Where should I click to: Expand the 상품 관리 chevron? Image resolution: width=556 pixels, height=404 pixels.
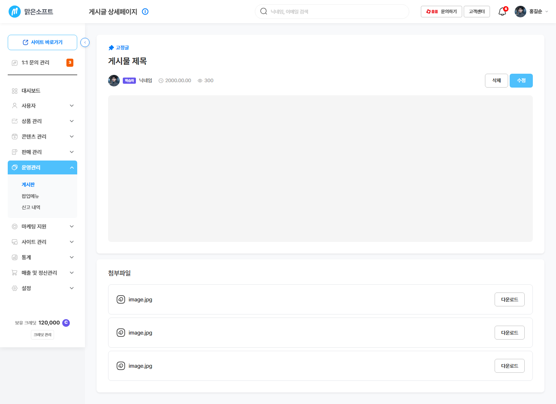pyautogui.click(x=72, y=121)
